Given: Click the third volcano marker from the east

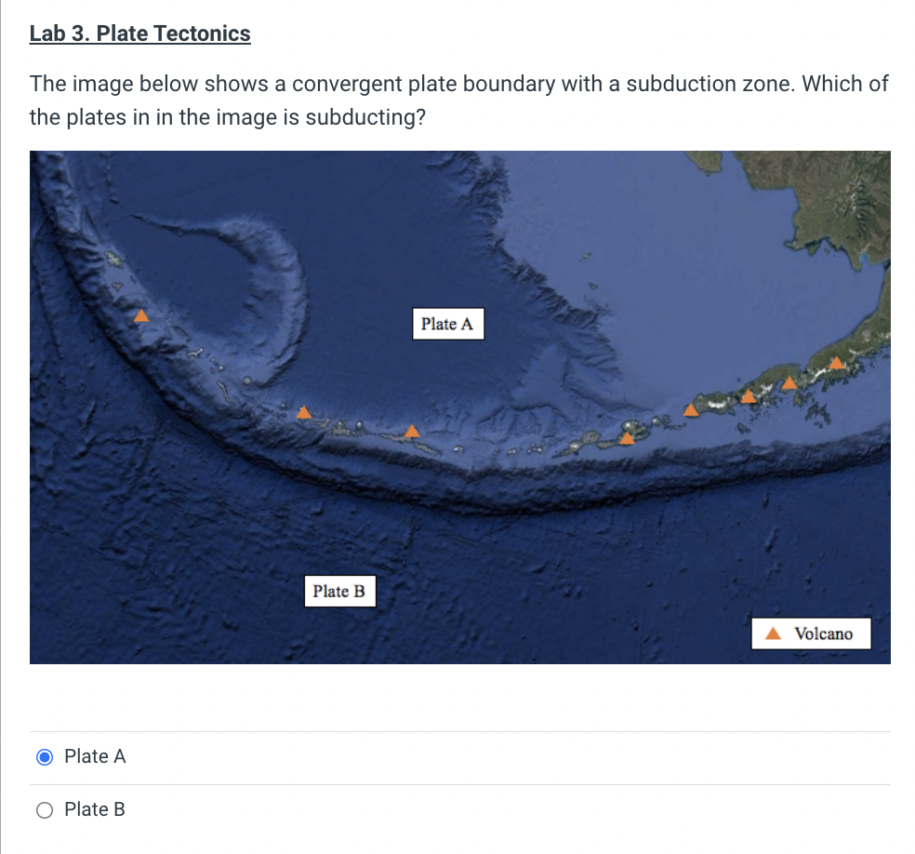Looking at the screenshot, I should 749,397.
